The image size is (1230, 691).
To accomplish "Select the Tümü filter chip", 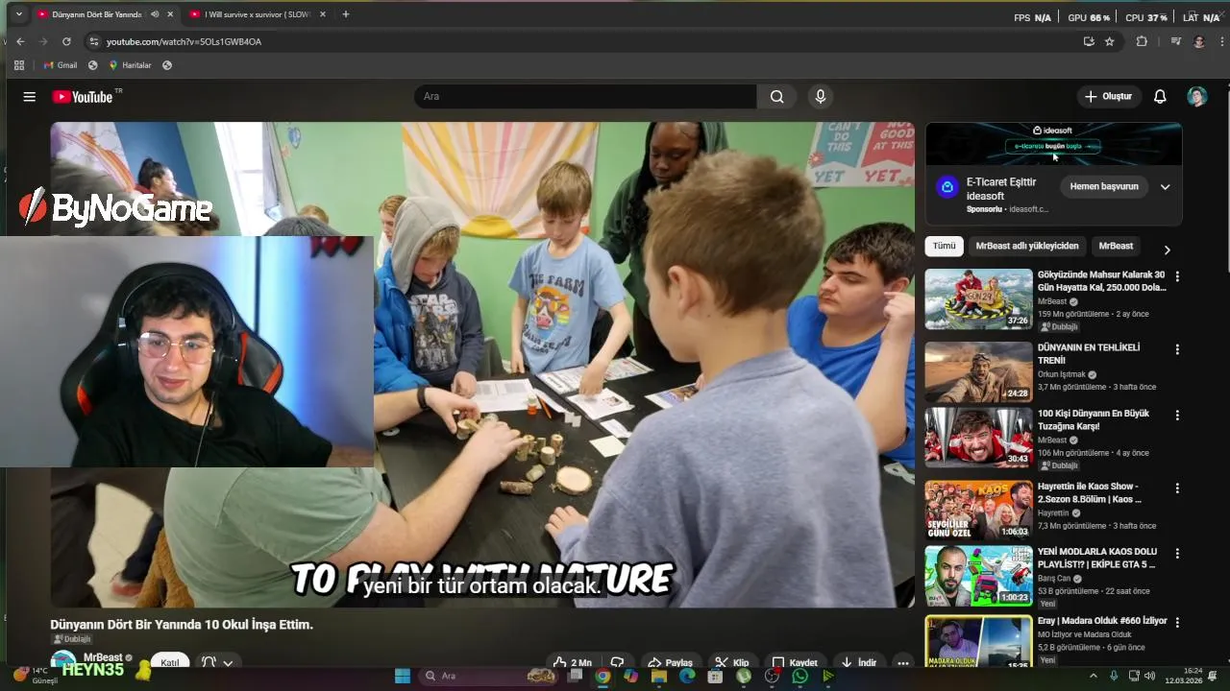I will pyautogui.click(x=945, y=246).
